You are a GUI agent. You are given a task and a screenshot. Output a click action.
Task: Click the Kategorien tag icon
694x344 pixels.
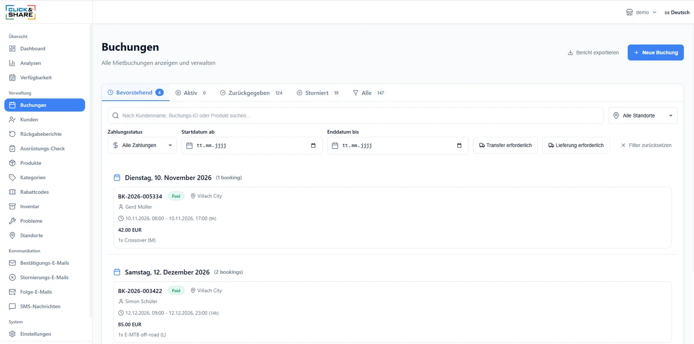(12, 177)
